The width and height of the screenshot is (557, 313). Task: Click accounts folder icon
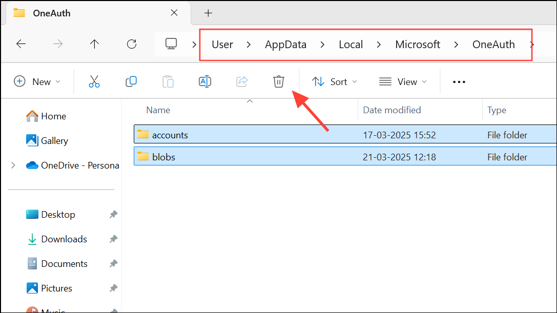click(x=143, y=134)
